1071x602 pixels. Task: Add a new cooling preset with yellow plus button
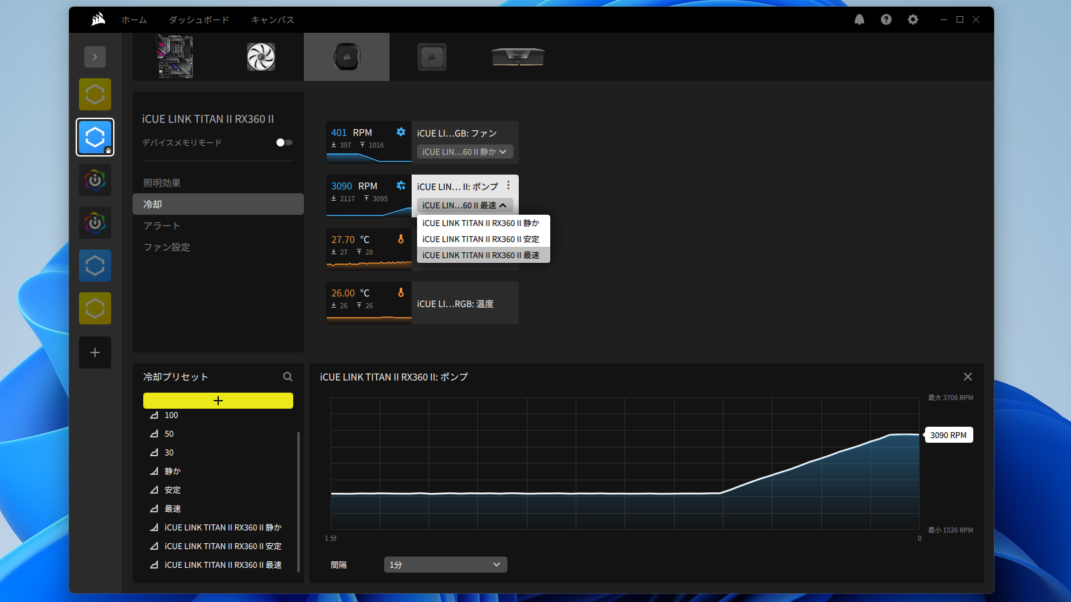tap(218, 401)
